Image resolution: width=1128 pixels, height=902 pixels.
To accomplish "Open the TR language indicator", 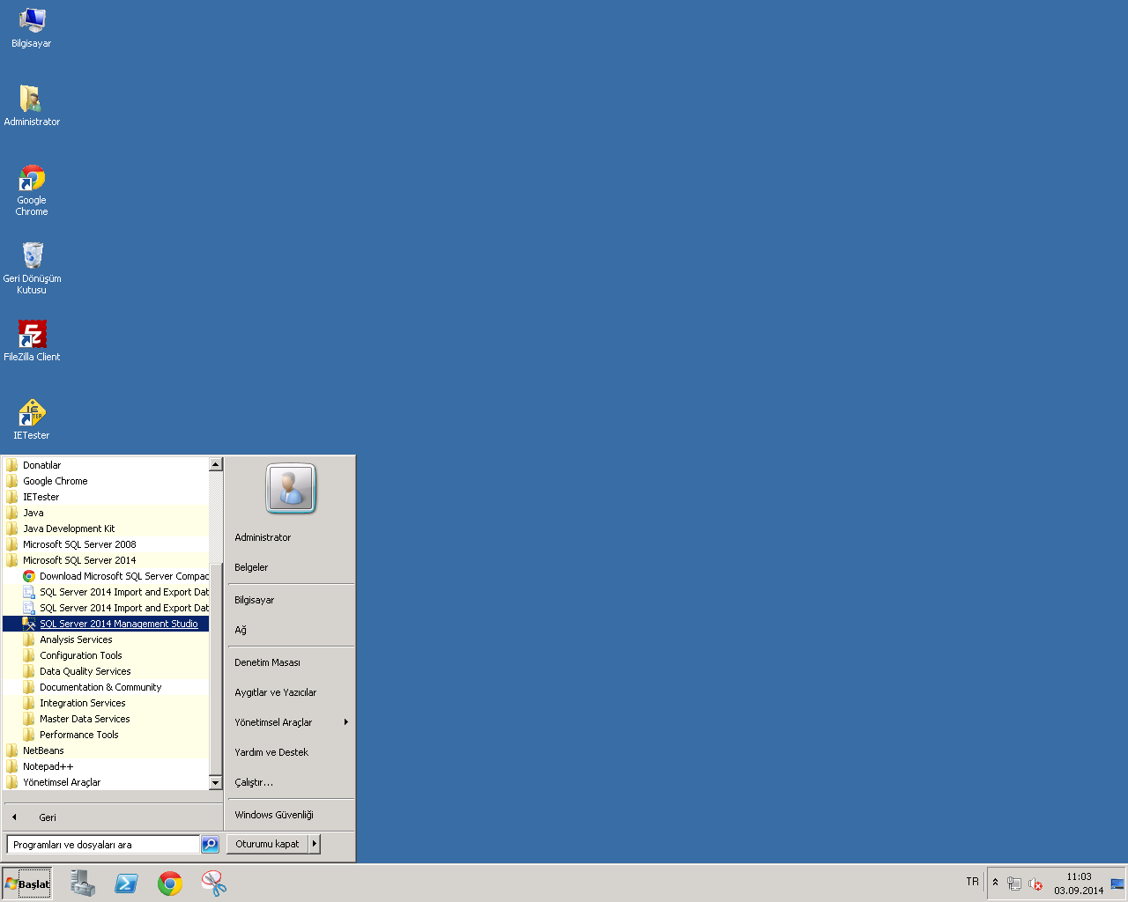I will [972, 882].
